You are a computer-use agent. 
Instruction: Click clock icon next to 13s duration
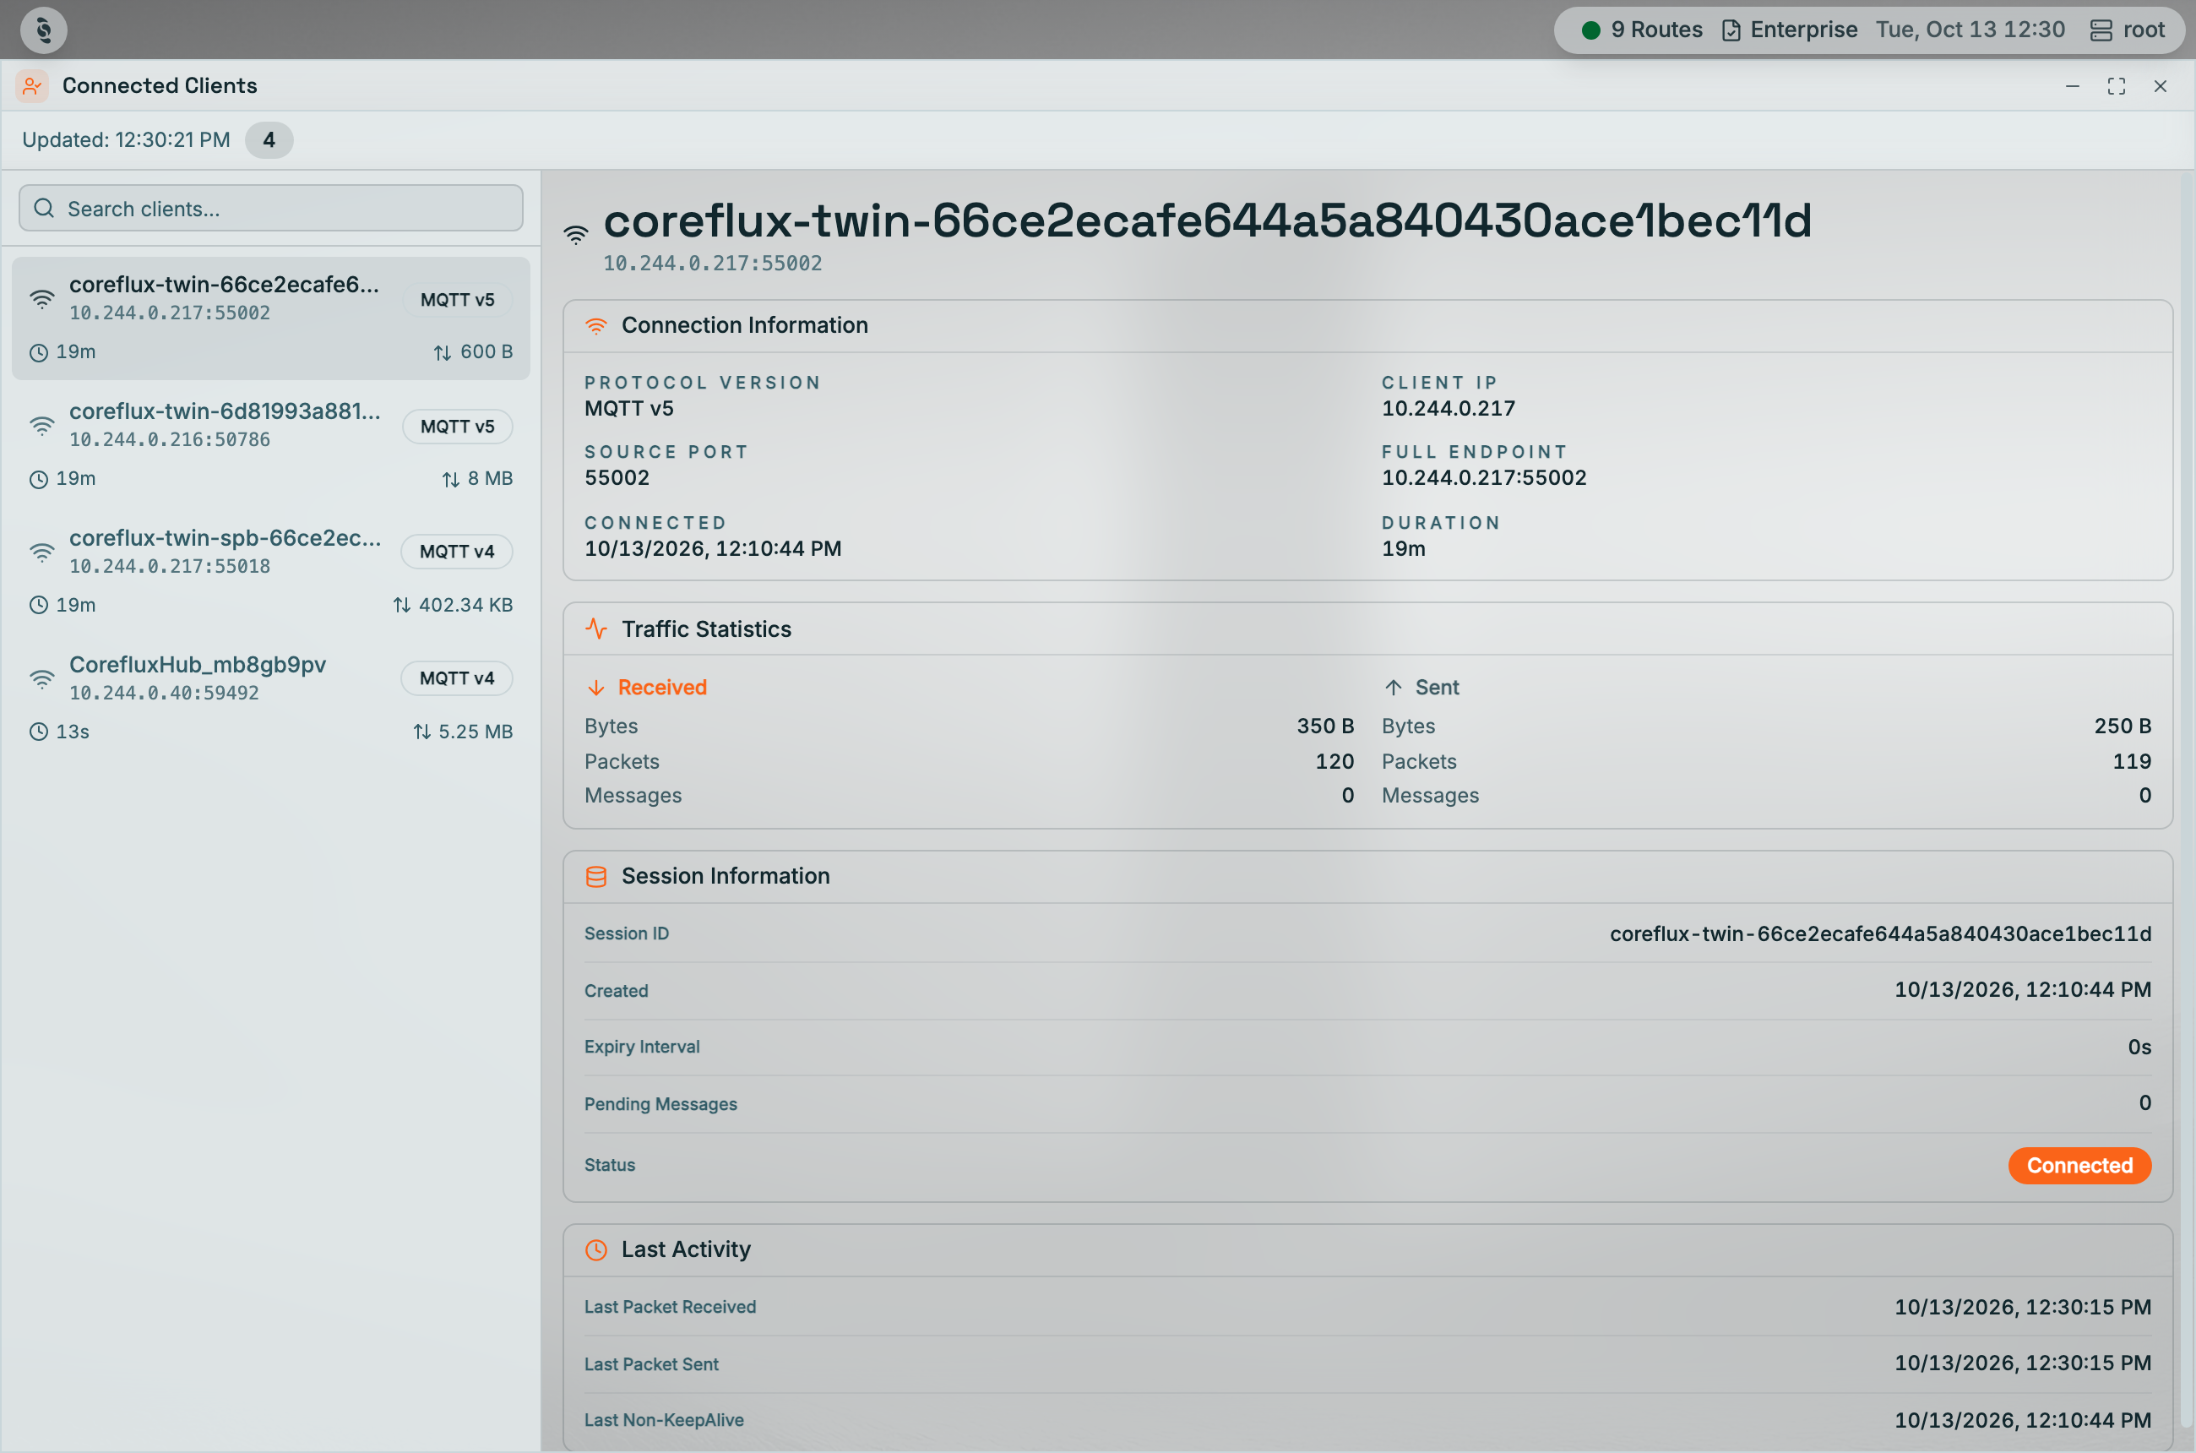38,732
